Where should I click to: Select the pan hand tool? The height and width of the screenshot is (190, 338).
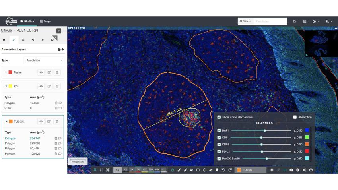173,170
